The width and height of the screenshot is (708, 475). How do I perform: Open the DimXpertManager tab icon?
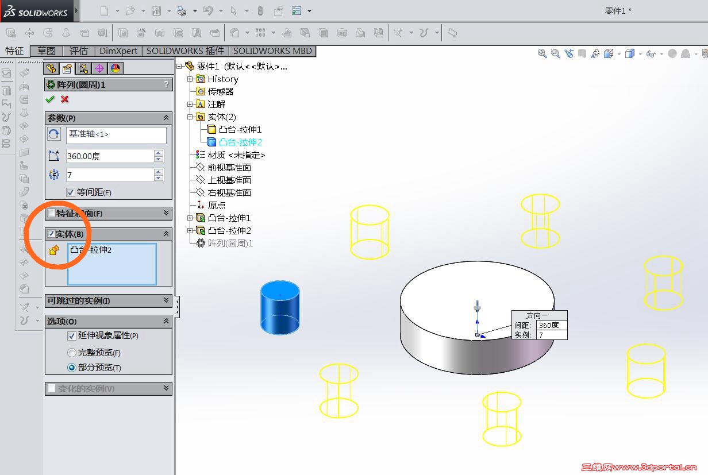[99, 68]
